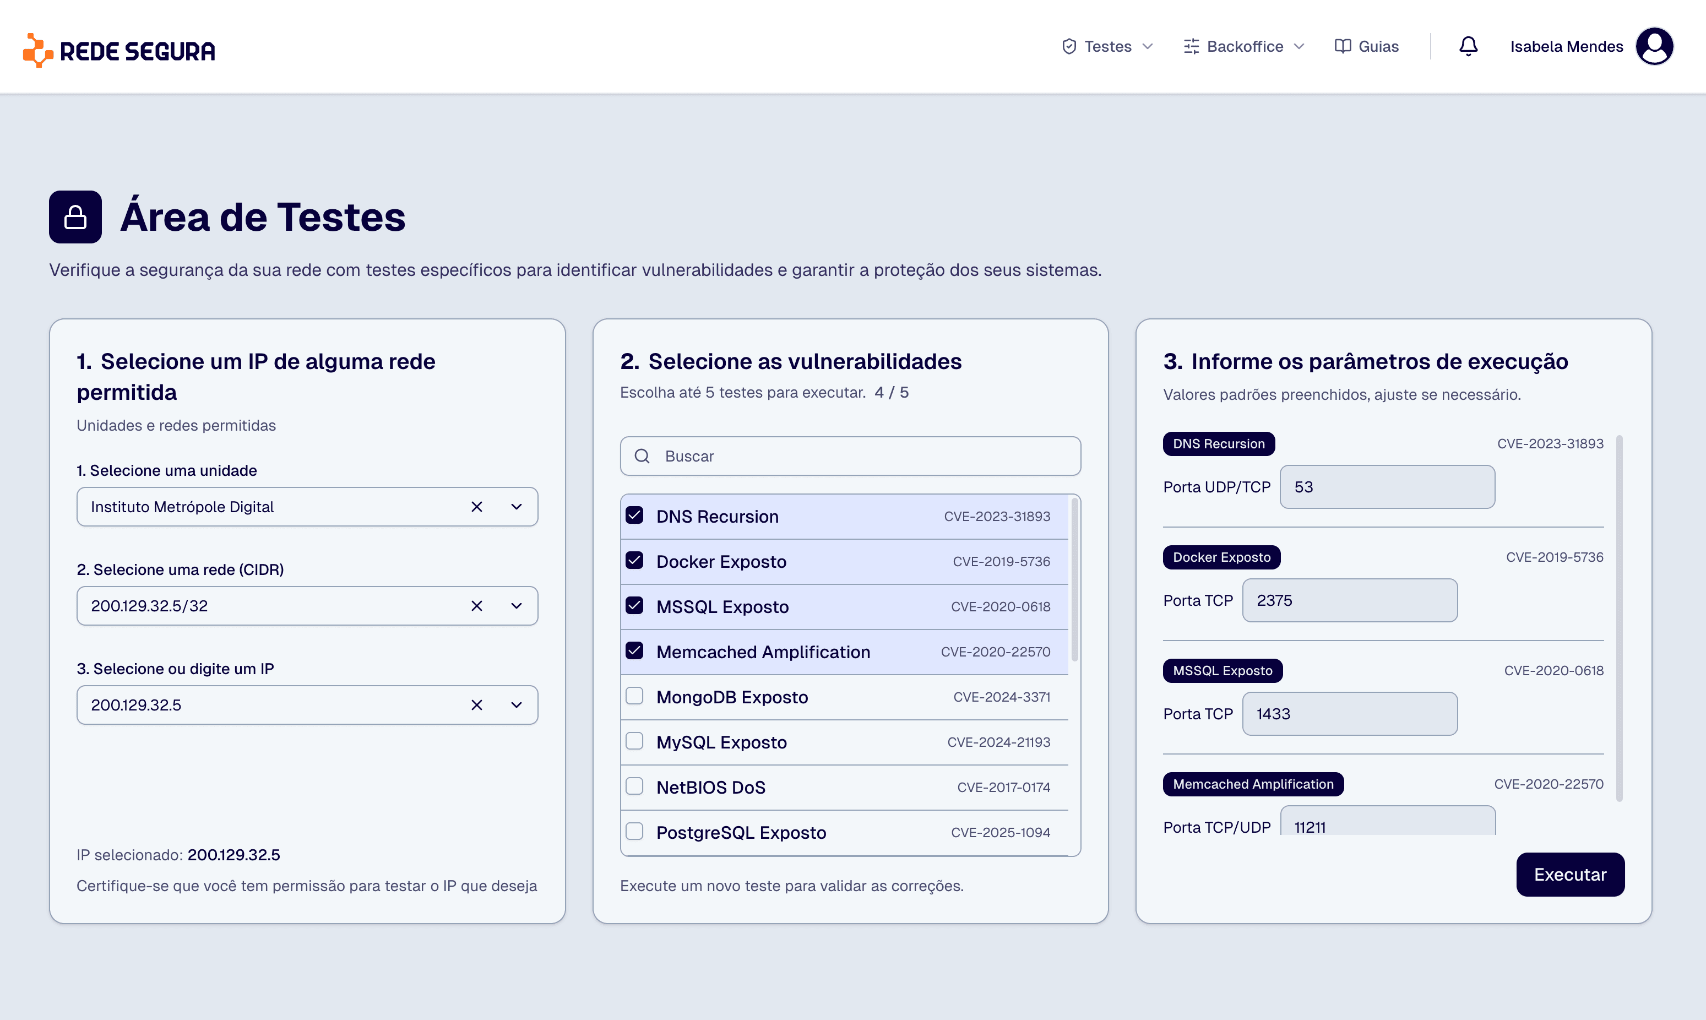The height and width of the screenshot is (1020, 1706).
Task: Edit the Porta TCP/UDP field 11211
Action: [1387, 821]
